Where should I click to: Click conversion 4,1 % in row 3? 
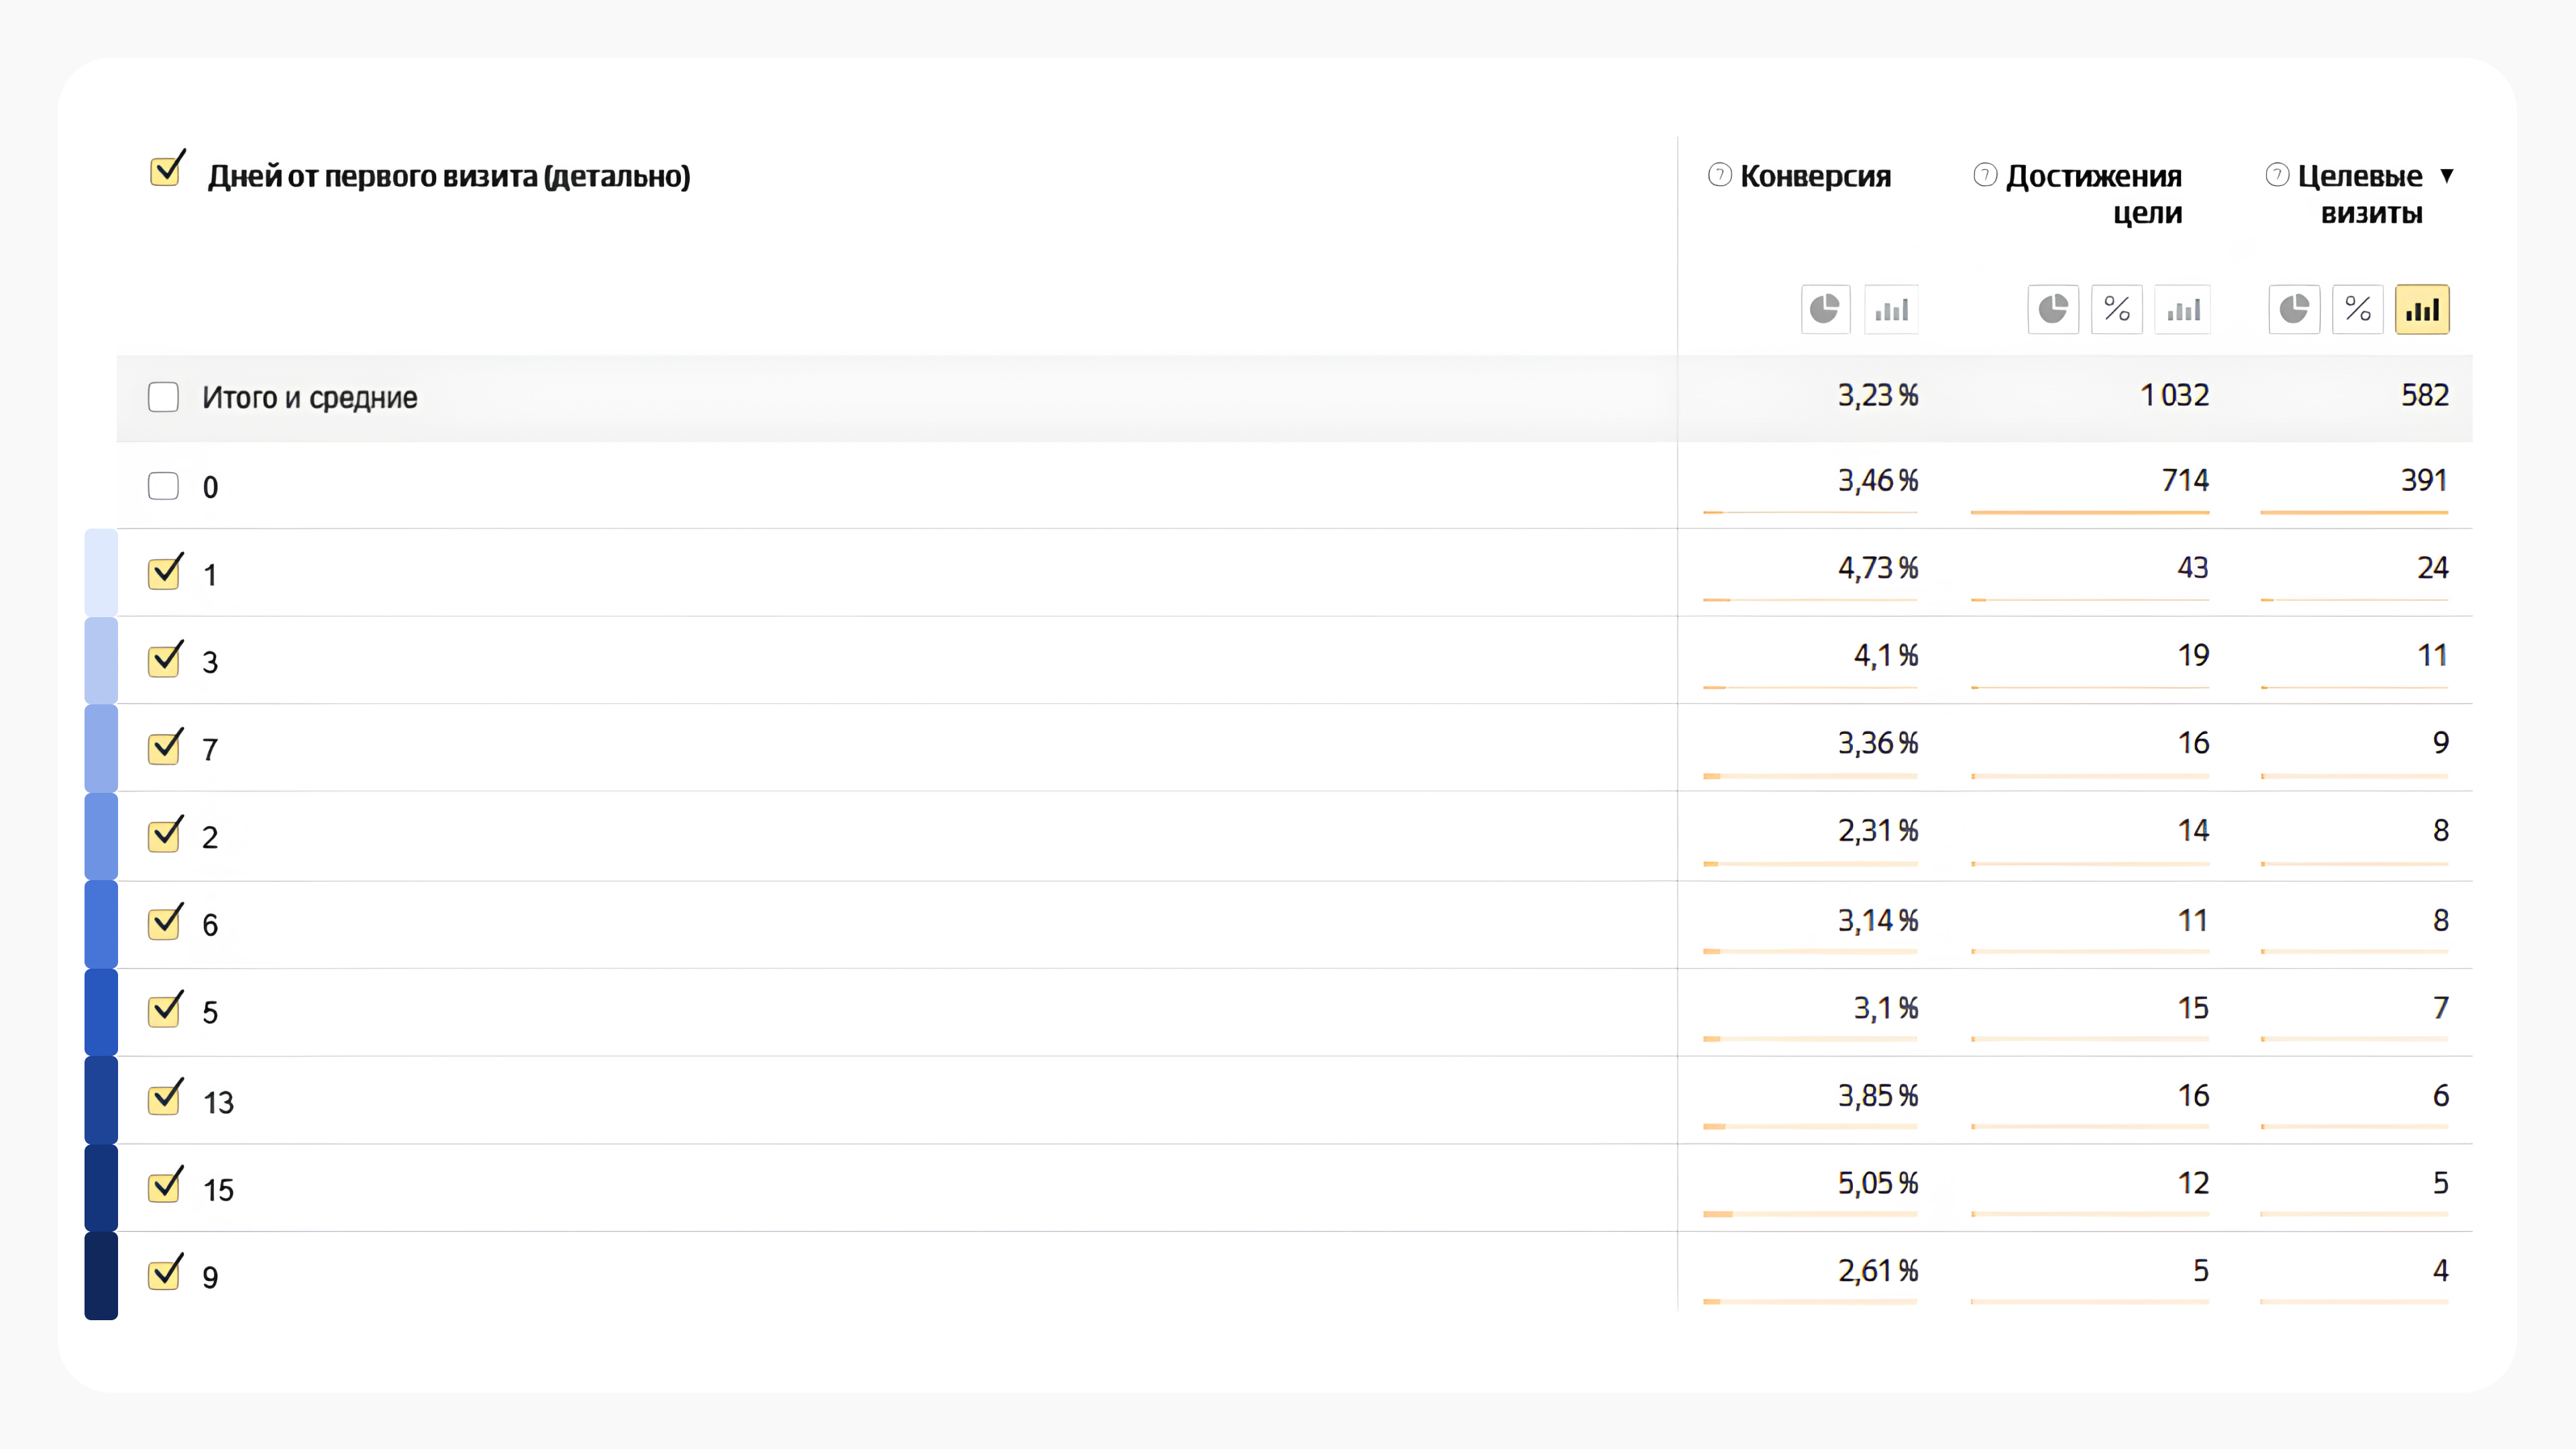point(1886,656)
